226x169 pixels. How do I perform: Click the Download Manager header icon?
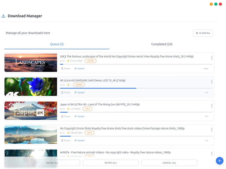(3, 16)
